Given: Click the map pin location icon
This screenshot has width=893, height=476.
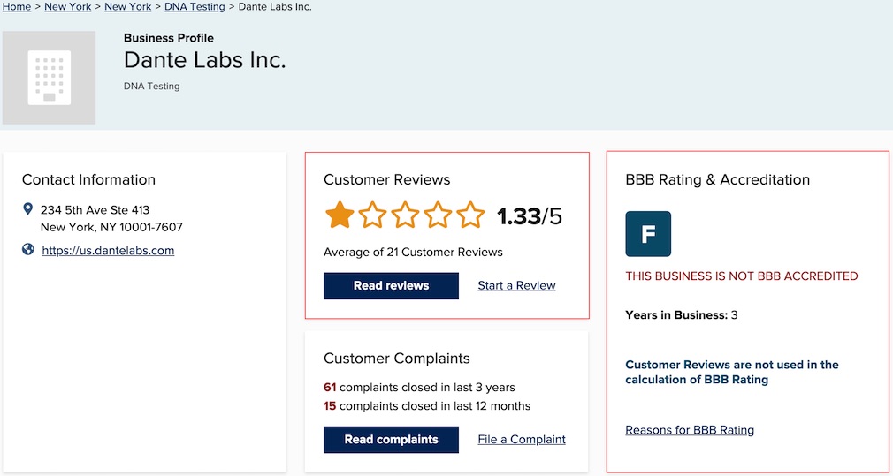Looking at the screenshot, I should (27, 210).
